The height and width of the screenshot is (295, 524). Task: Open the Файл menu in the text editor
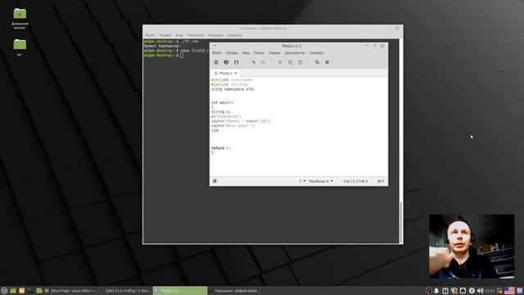[217, 52]
